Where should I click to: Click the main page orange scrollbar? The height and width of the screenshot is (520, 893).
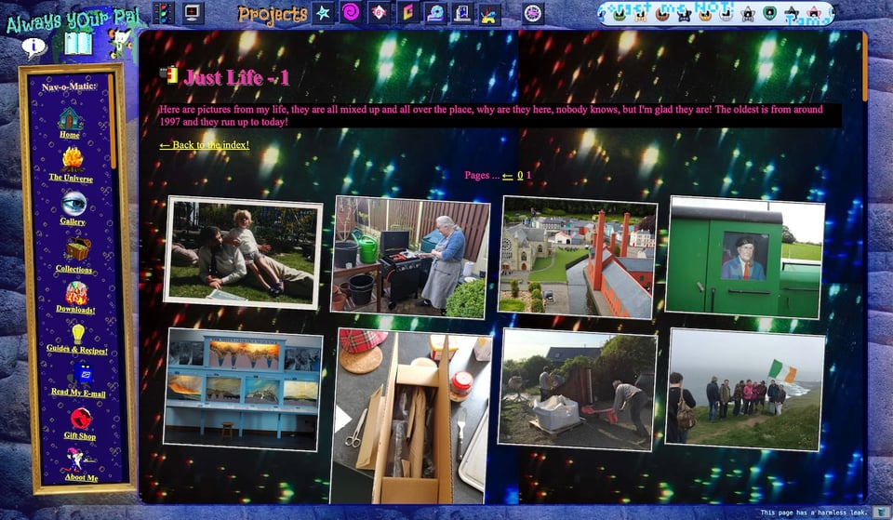(864, 67)
